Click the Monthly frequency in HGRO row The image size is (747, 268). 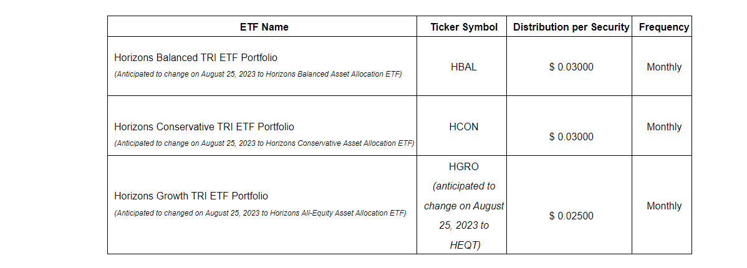click(x=663, y=206)
